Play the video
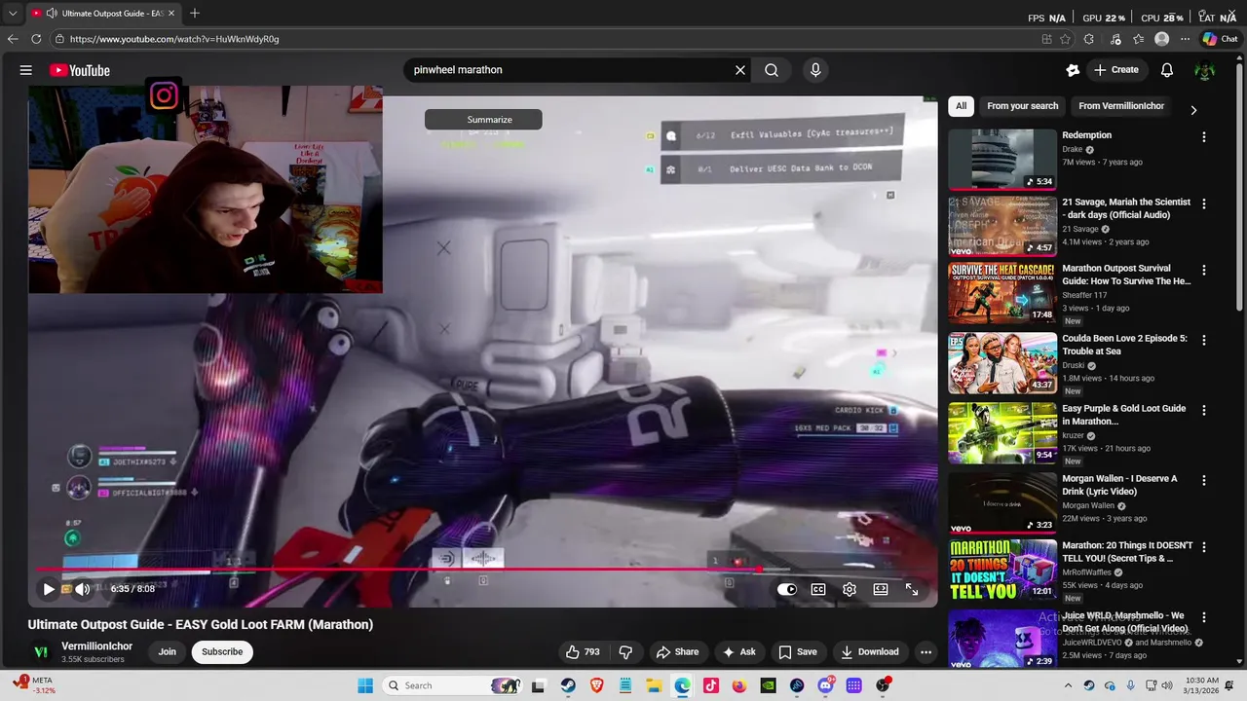This screenshot has height=701, width=1247. [x=49, y=589]
